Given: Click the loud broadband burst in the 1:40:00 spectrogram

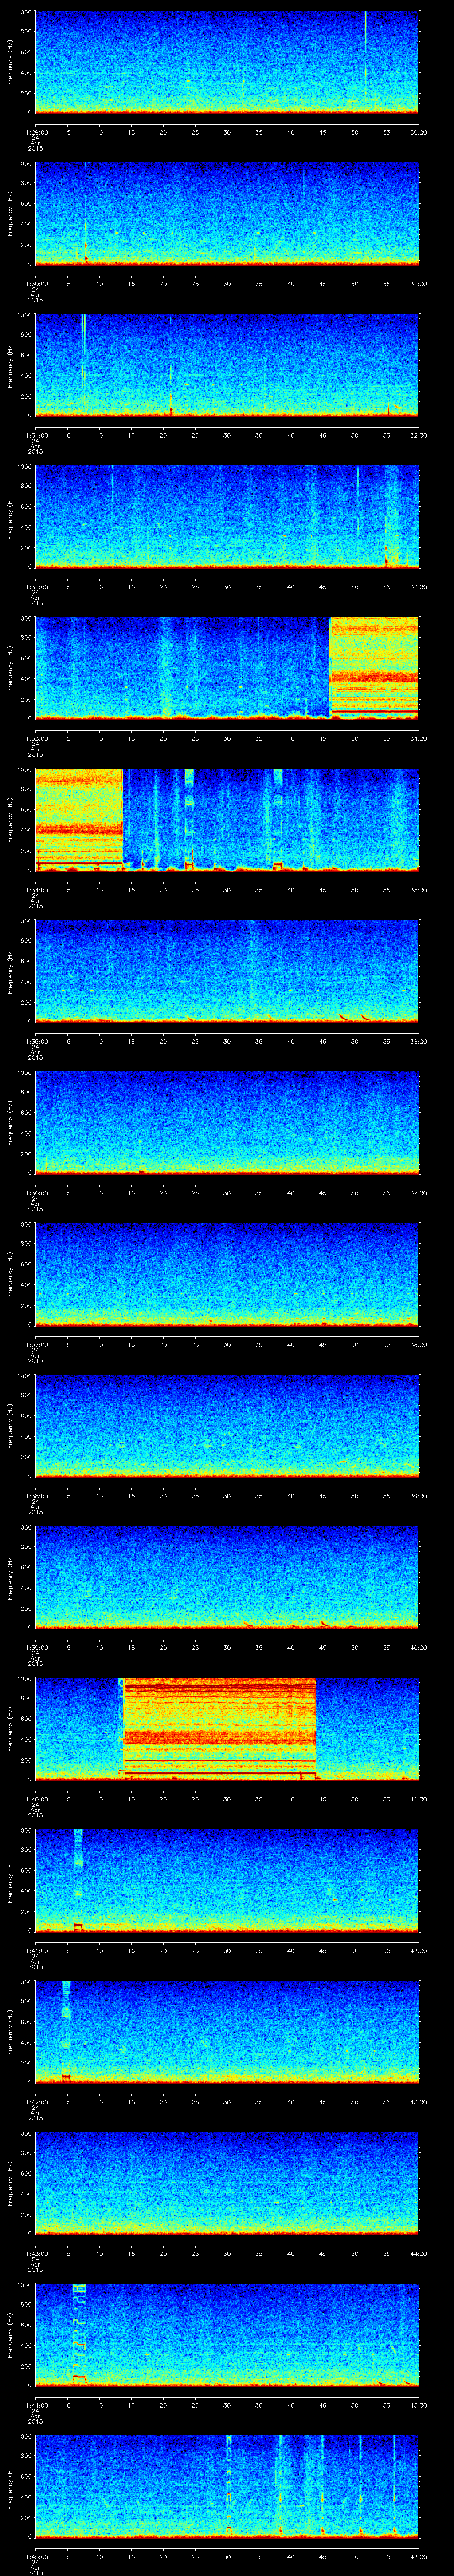Looking at the screenshot, I should coord(219,1728).
